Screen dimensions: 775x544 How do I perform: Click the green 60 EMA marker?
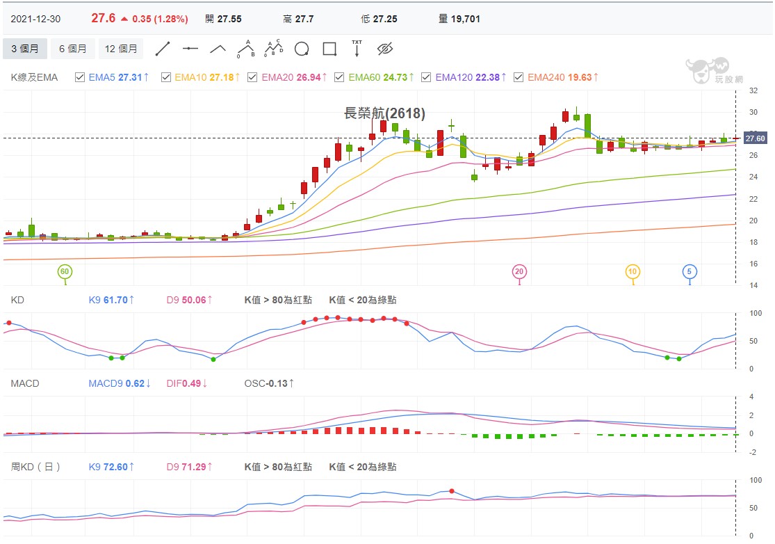pos(65,271)
